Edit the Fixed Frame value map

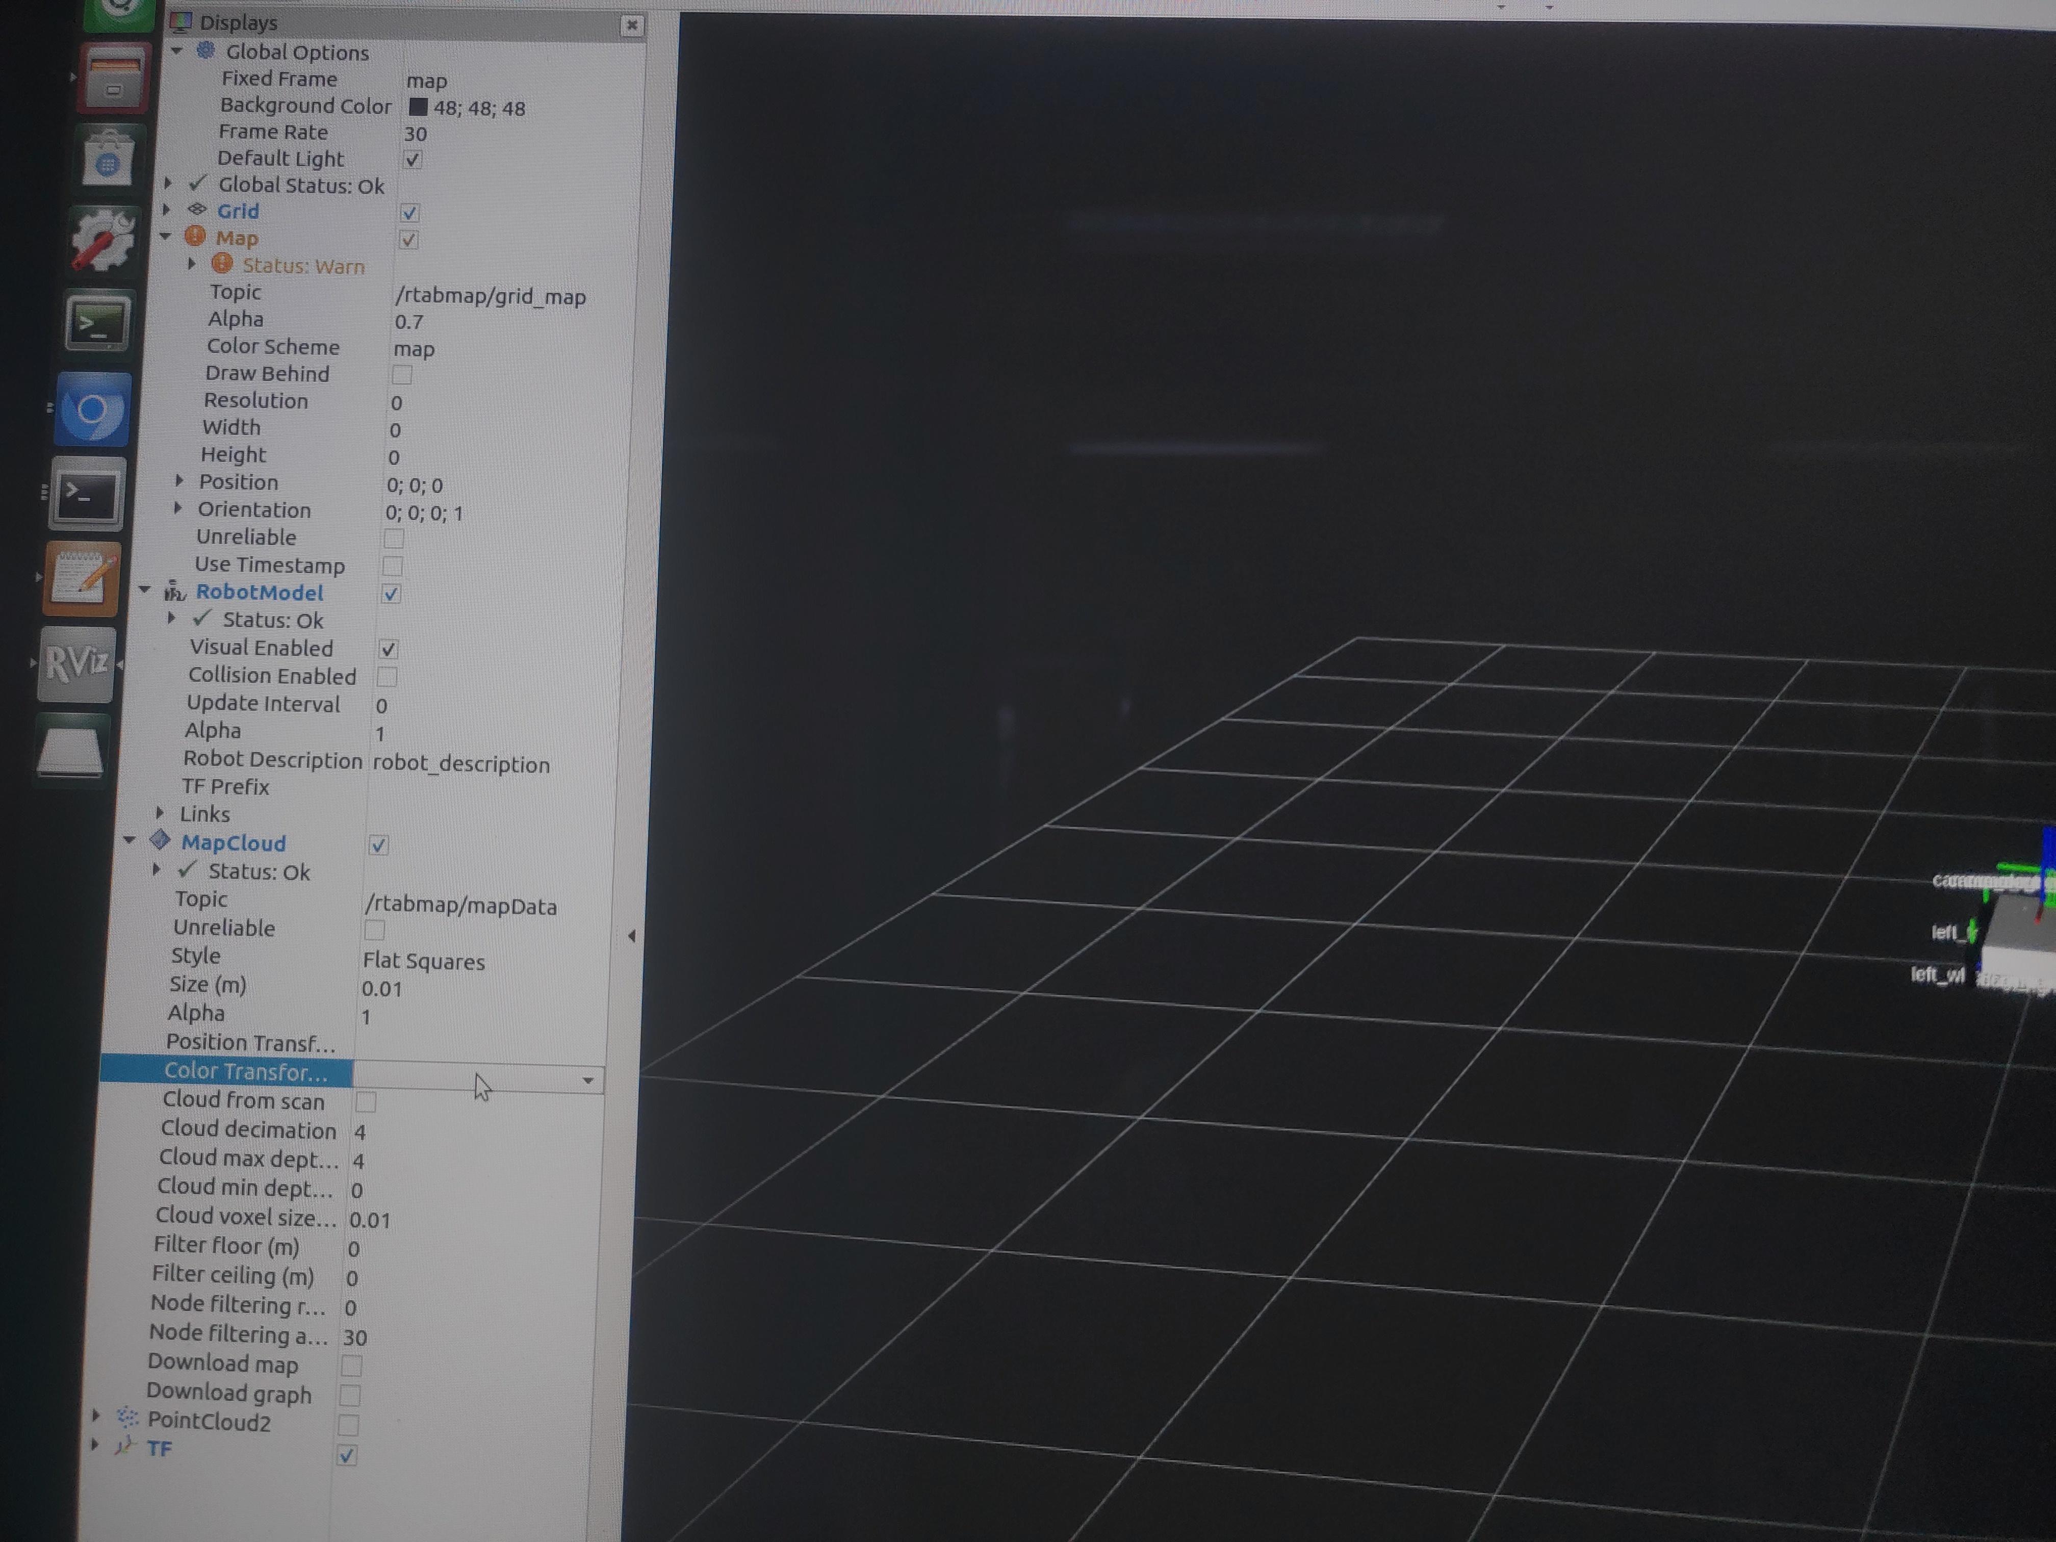(x=427, y=81)
